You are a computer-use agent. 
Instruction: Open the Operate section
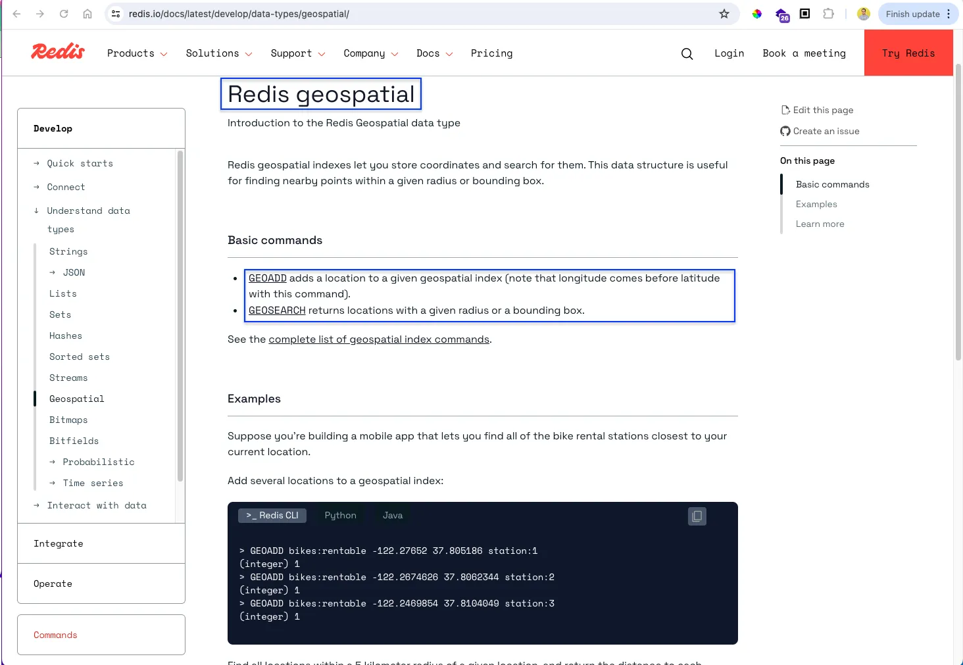click(53, 583)
